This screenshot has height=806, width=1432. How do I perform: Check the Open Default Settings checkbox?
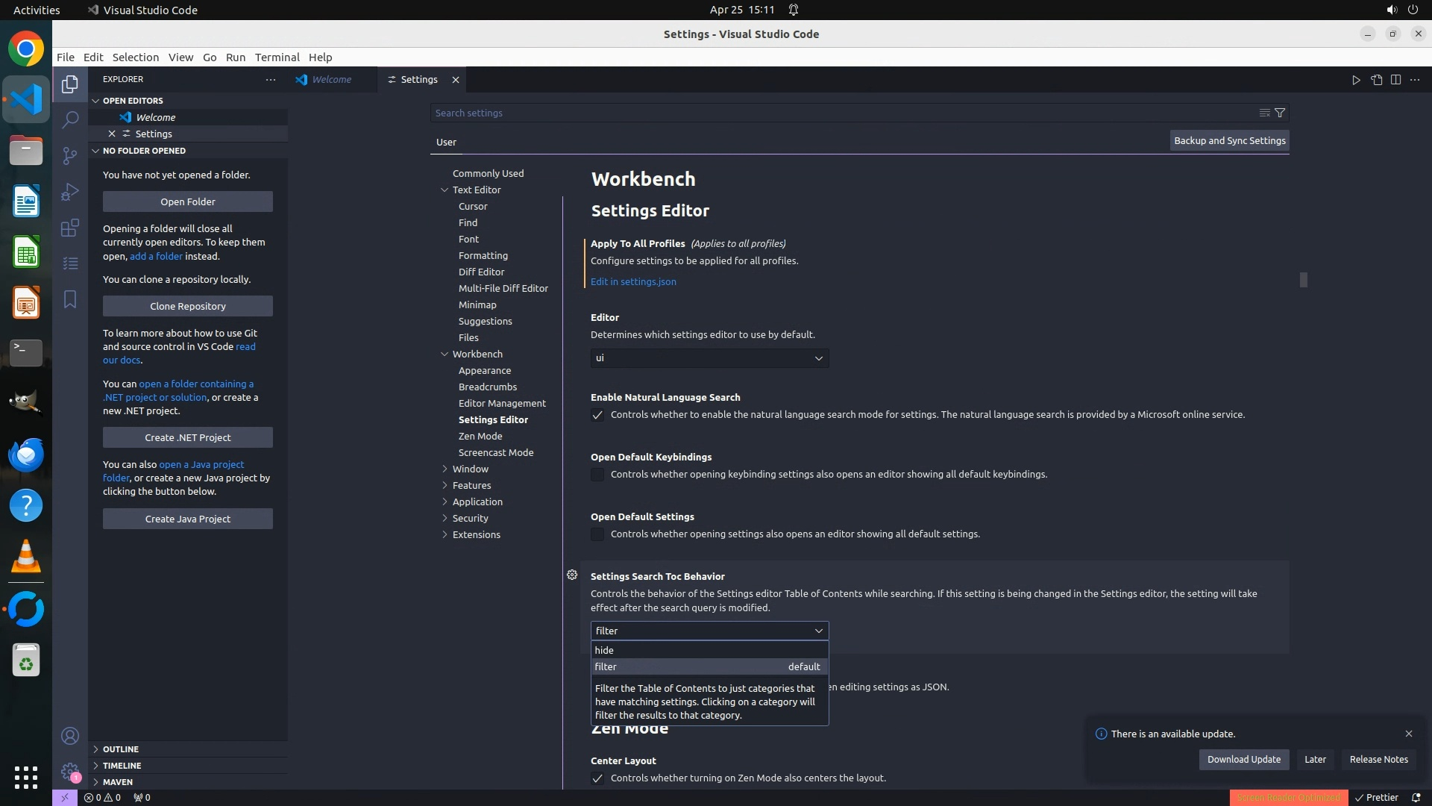pos(597,534)
